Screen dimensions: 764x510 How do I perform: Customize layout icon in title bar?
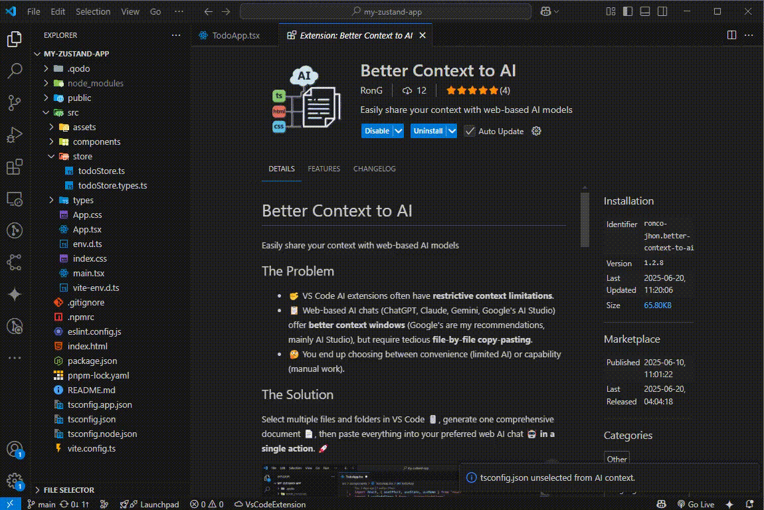[x=611, y=11]
